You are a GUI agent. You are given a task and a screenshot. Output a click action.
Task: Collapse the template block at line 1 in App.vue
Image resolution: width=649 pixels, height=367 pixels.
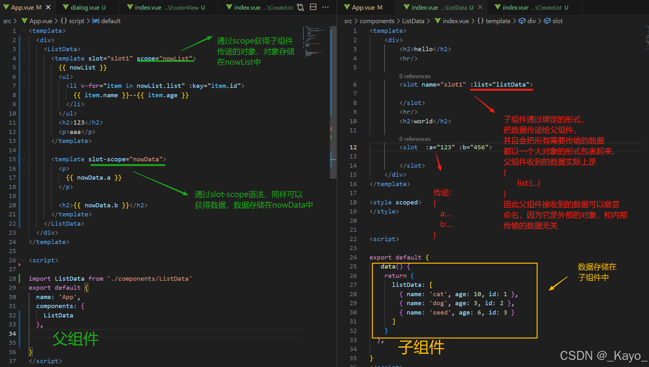(x=24, y=31)
